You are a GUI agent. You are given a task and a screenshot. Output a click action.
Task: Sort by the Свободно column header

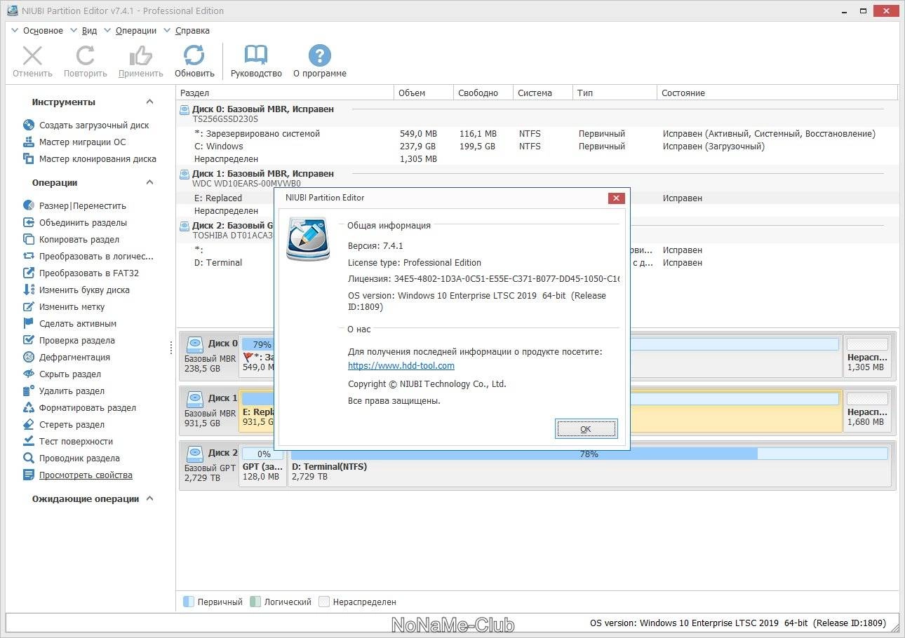pos(483,93)
